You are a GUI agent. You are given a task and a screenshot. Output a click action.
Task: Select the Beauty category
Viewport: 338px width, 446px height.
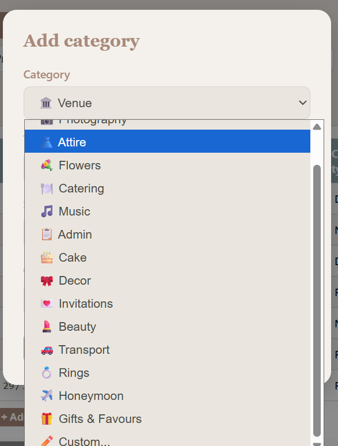click(168, 327)
